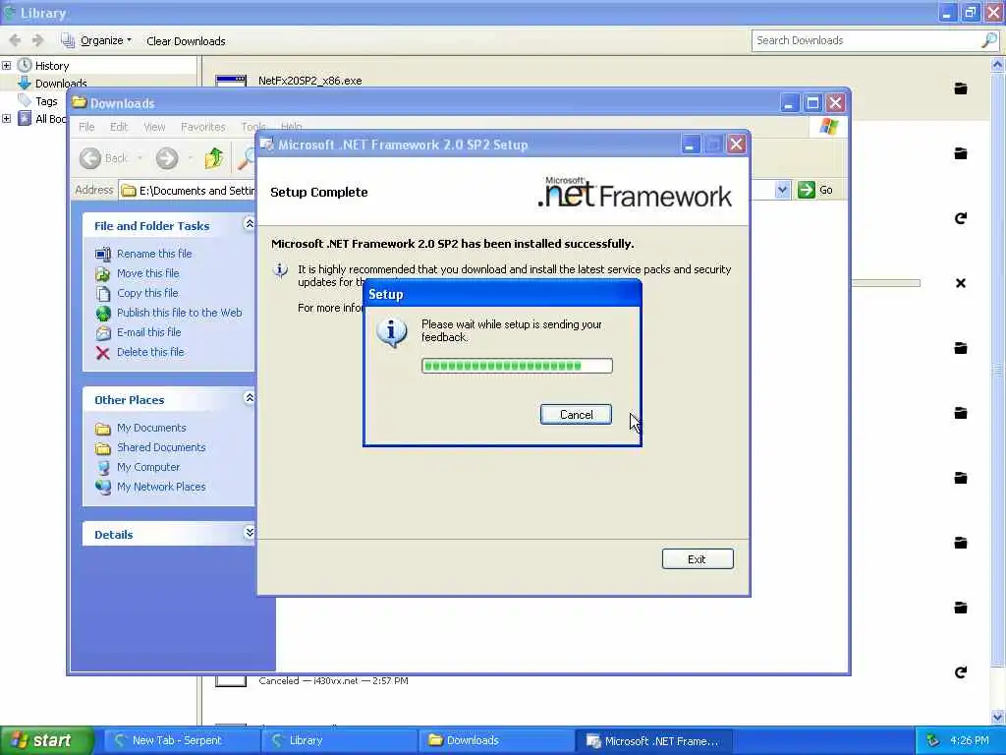Screen dimensions: 1006x755
Task: Click E-mail this file
Action: pyautogui.click(x=149, y=332)
